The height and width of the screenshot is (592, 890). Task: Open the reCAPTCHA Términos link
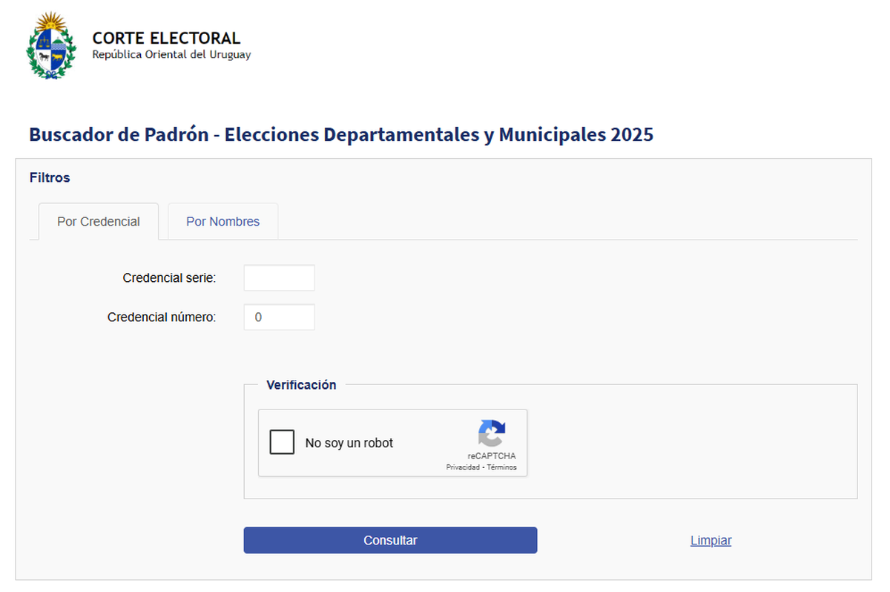coord(502,467)
